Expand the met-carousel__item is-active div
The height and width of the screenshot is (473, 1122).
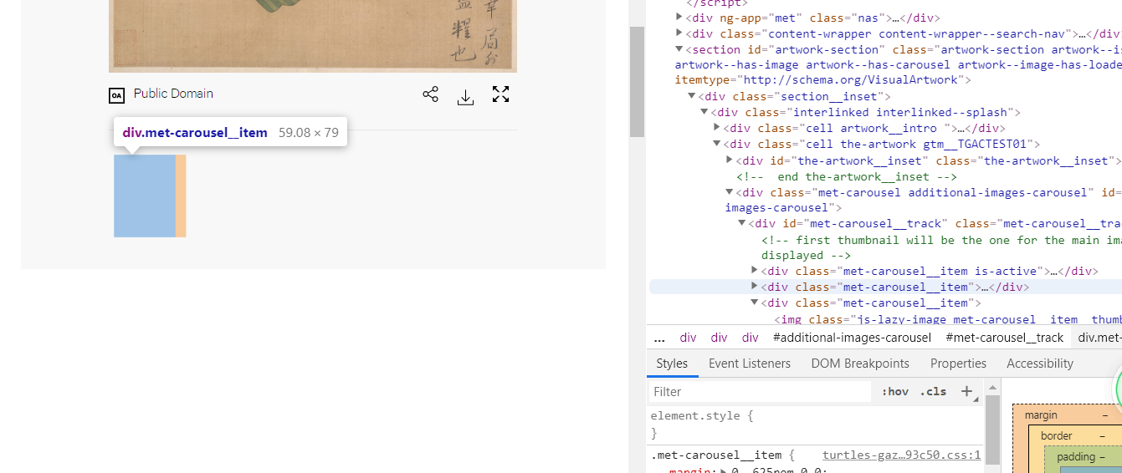click(x=755, y=271)
